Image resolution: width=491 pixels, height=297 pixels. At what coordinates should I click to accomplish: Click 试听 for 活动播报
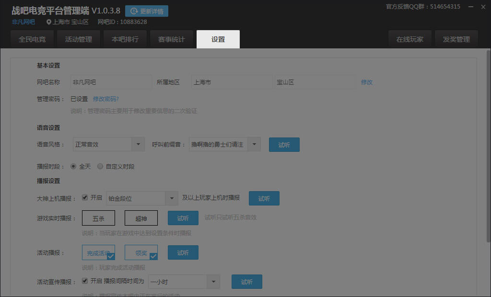click(x=183, y=252)
